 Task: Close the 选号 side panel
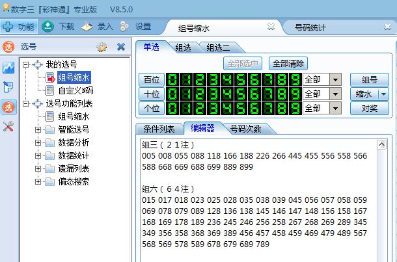[120, 47]
